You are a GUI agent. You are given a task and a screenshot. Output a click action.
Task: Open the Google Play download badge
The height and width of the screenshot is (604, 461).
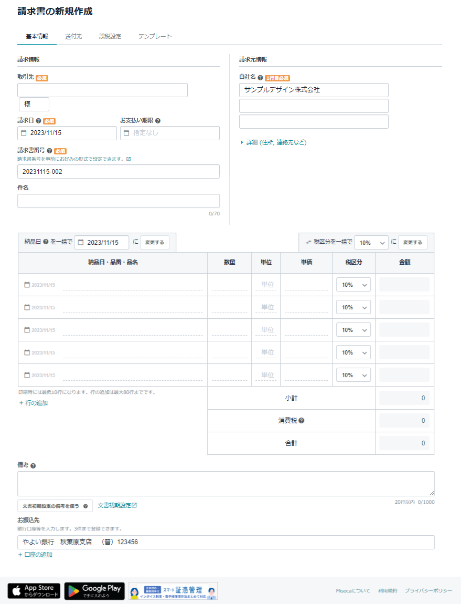(x=94, y=591)
